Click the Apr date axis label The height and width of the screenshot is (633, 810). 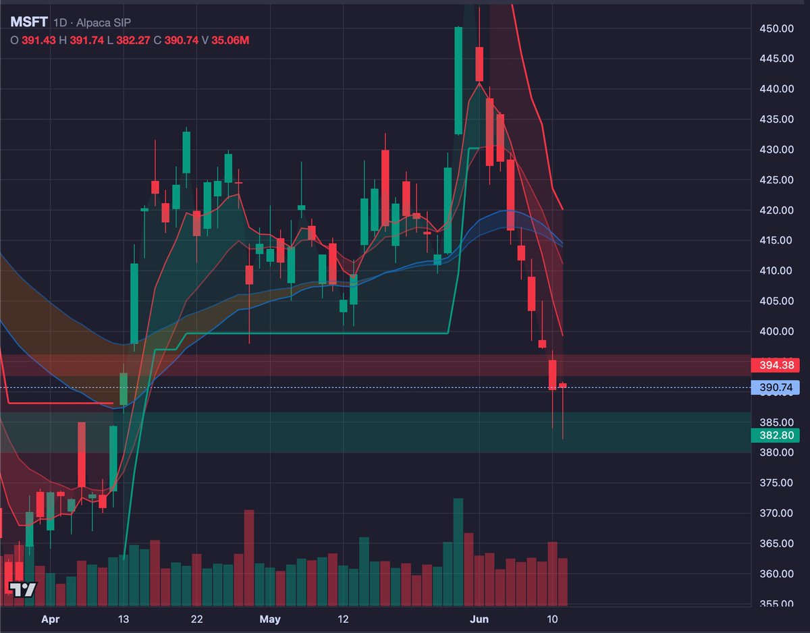(x=50, y=619)
